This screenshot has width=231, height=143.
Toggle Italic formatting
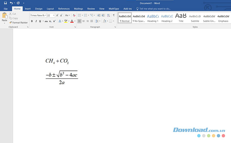click(36, 21)
